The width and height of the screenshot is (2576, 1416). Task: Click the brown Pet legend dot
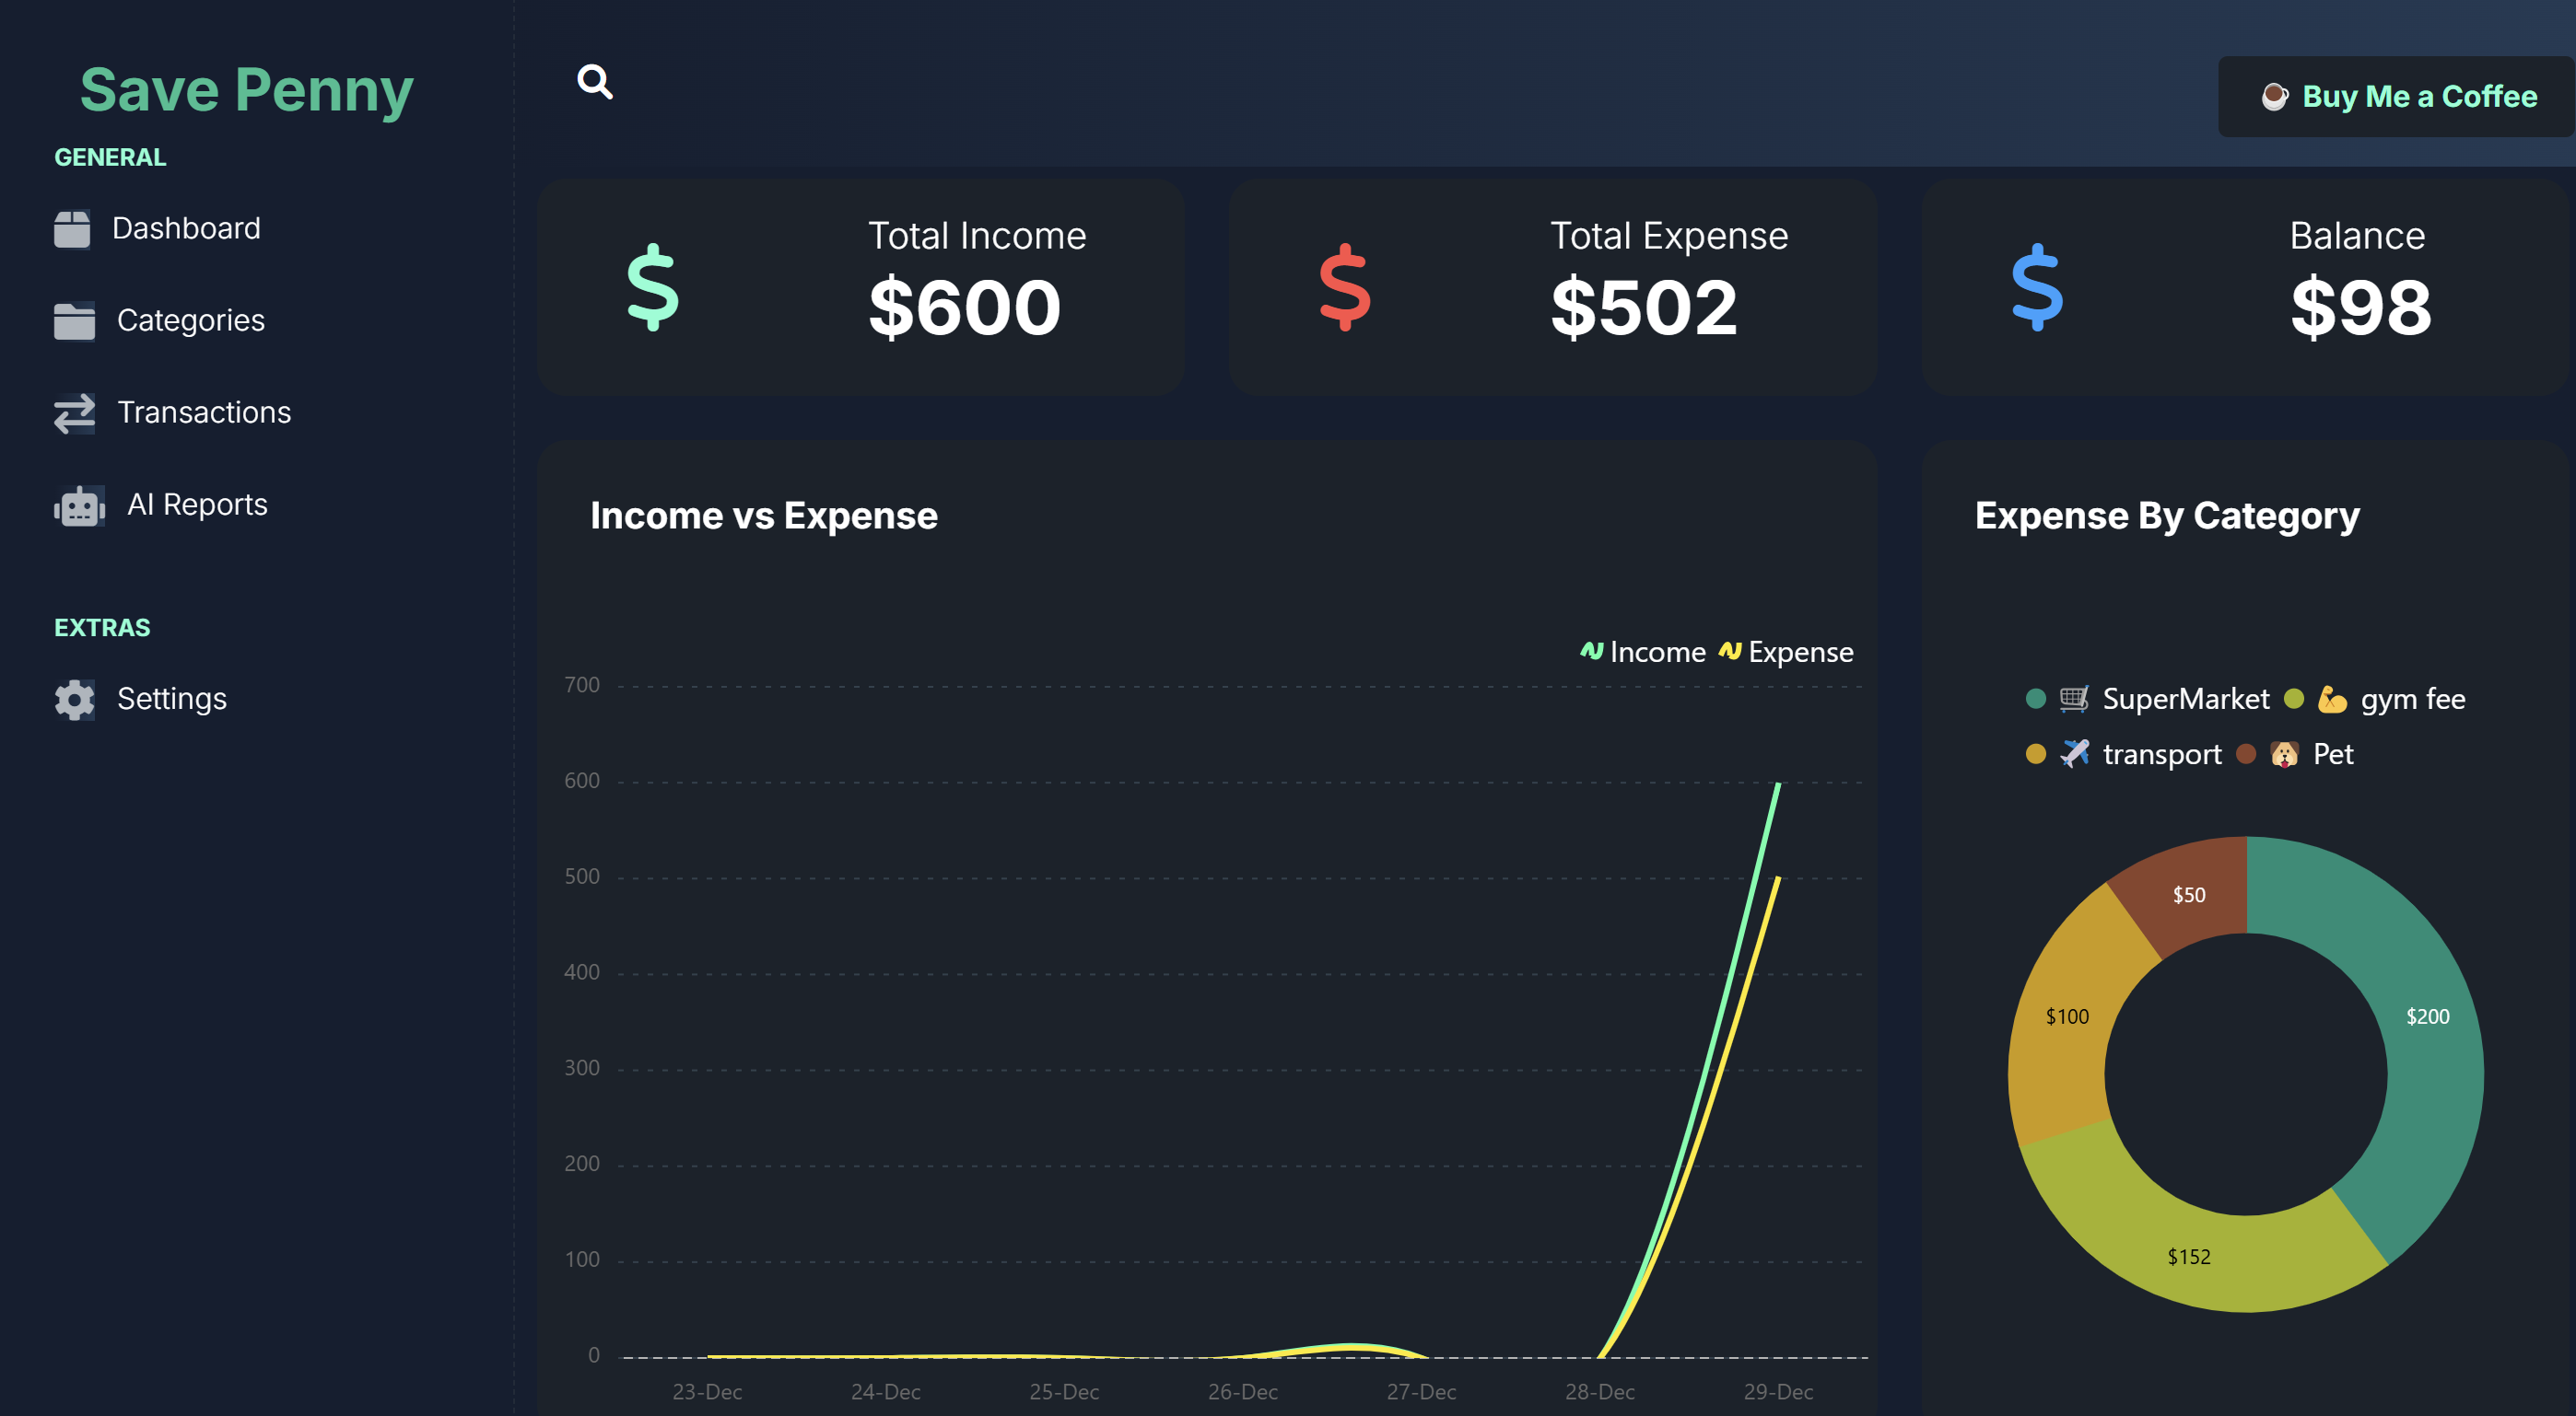(x=2246, y=753)
